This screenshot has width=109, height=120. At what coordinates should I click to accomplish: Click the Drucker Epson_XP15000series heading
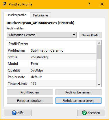click(40, 23)
